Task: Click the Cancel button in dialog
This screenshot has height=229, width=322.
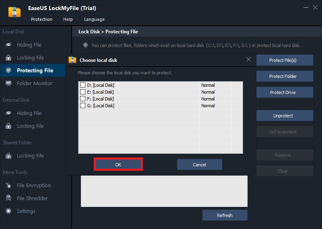Action: (x=199, y=164)
